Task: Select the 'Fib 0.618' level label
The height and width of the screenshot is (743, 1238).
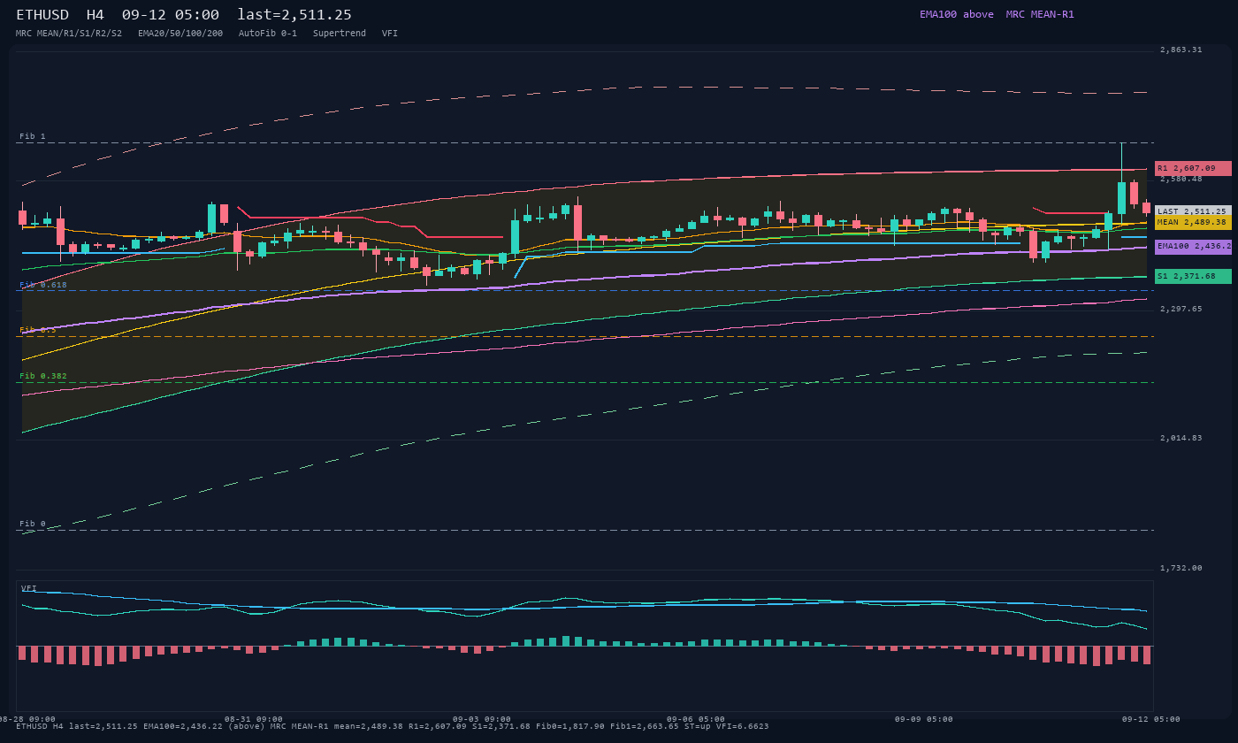Action: [x=43, y=285]
